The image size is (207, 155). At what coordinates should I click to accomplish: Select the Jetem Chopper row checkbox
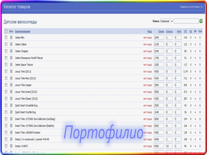coord(6,51)
